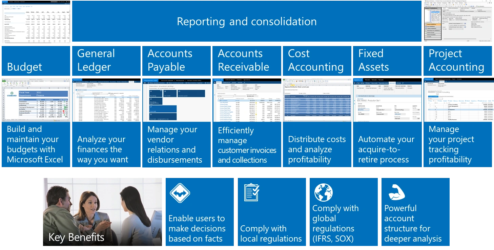Open the Vendor invoice entry screenshot
The height and width of the screenshot is (250, 494).
(x=177, y=100)
